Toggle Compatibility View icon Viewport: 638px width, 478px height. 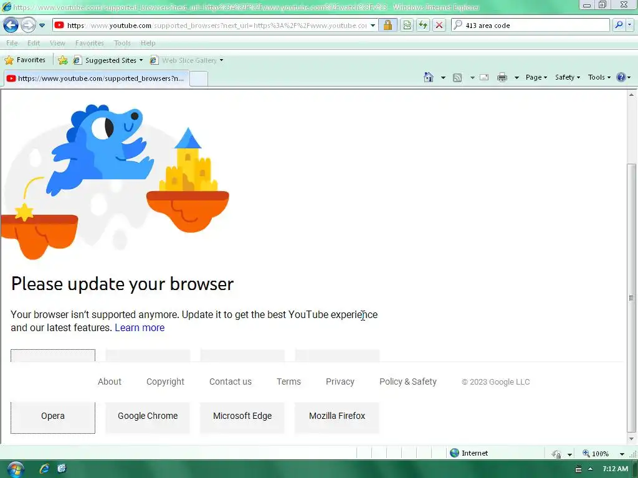tap(406, 25)
